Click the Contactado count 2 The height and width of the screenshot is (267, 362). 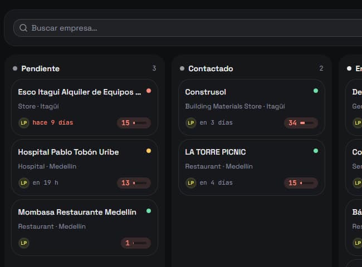(x=321, y=68)
